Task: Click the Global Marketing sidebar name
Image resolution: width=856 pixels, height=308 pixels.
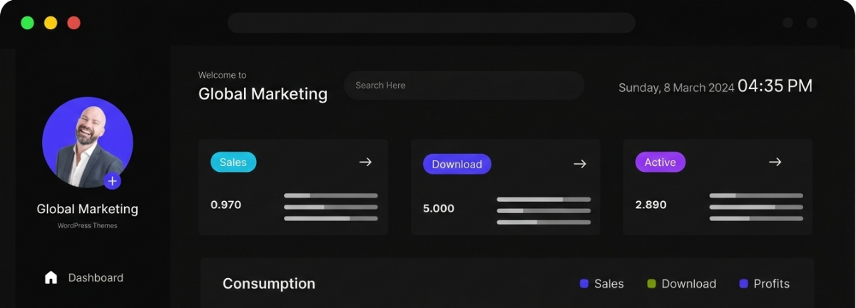Action: [x=87, y=209]
